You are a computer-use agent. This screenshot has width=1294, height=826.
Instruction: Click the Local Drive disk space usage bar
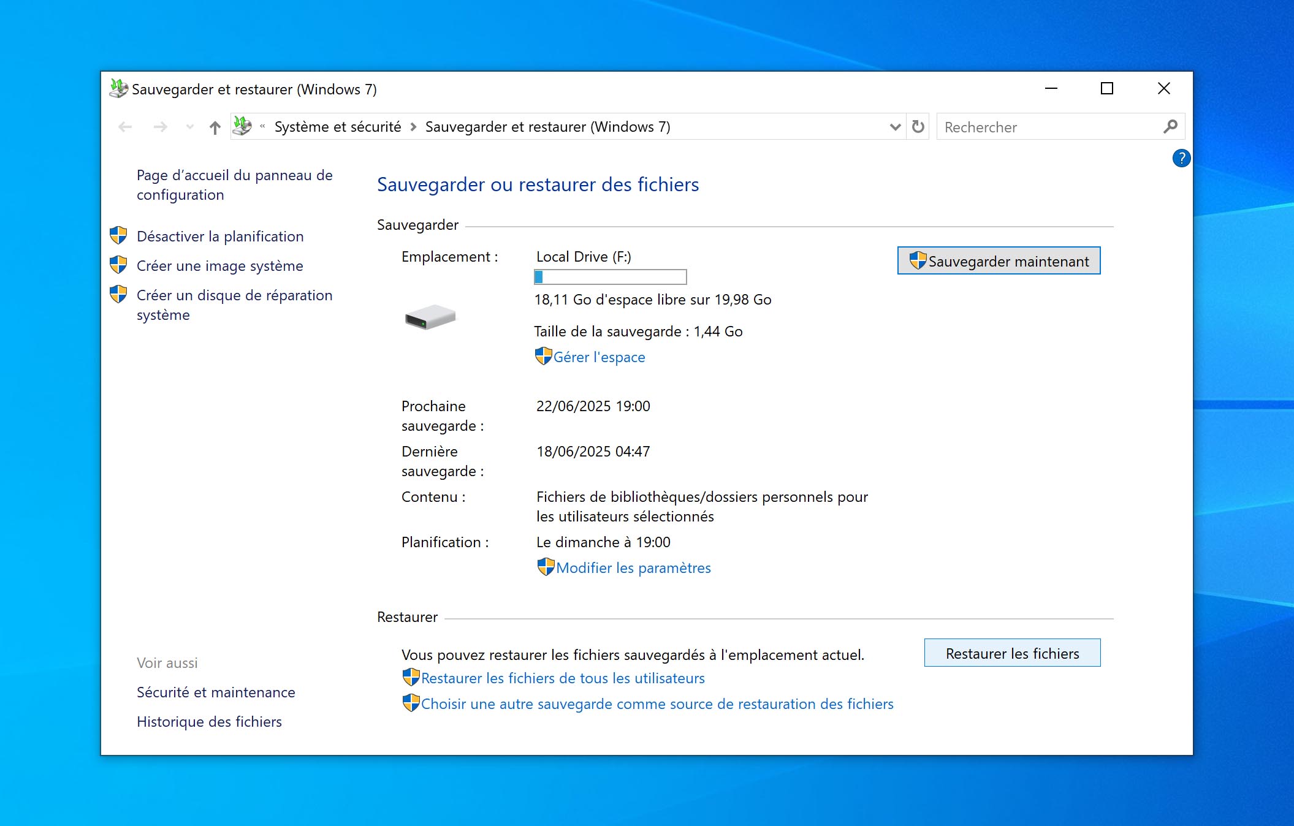point(611,277)
